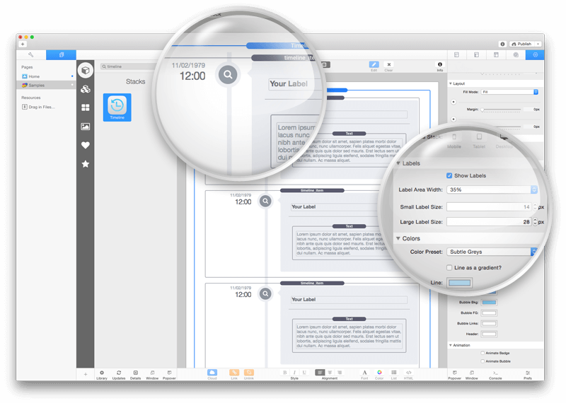This screenshot has height=403, width=566.
Task: Show starred stacks with the star icon
Action: tap(86, 164)
